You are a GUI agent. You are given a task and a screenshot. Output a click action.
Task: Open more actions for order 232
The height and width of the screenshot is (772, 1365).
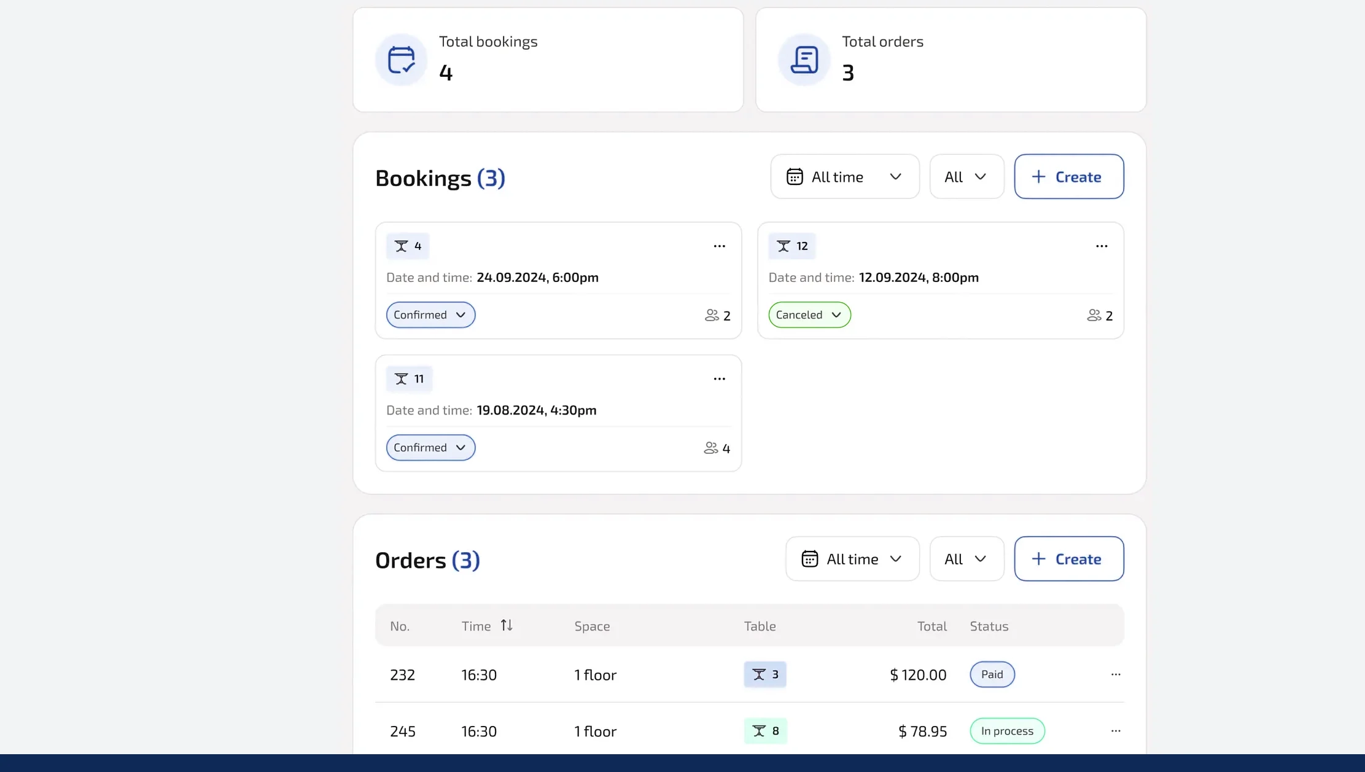tap(1115, 674)
